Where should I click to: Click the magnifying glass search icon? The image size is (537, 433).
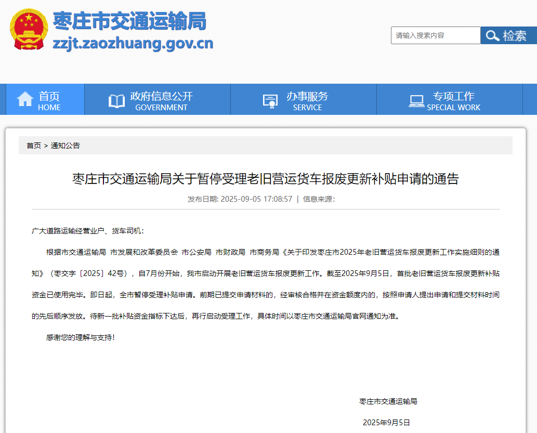(x=492, y=36)
